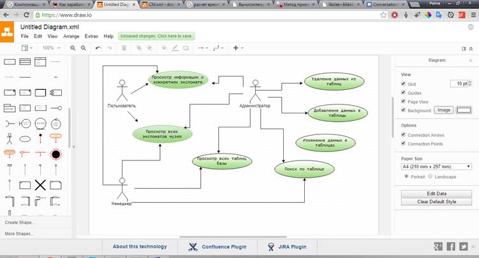Select the actor stick figure shape

click(9, 138)
